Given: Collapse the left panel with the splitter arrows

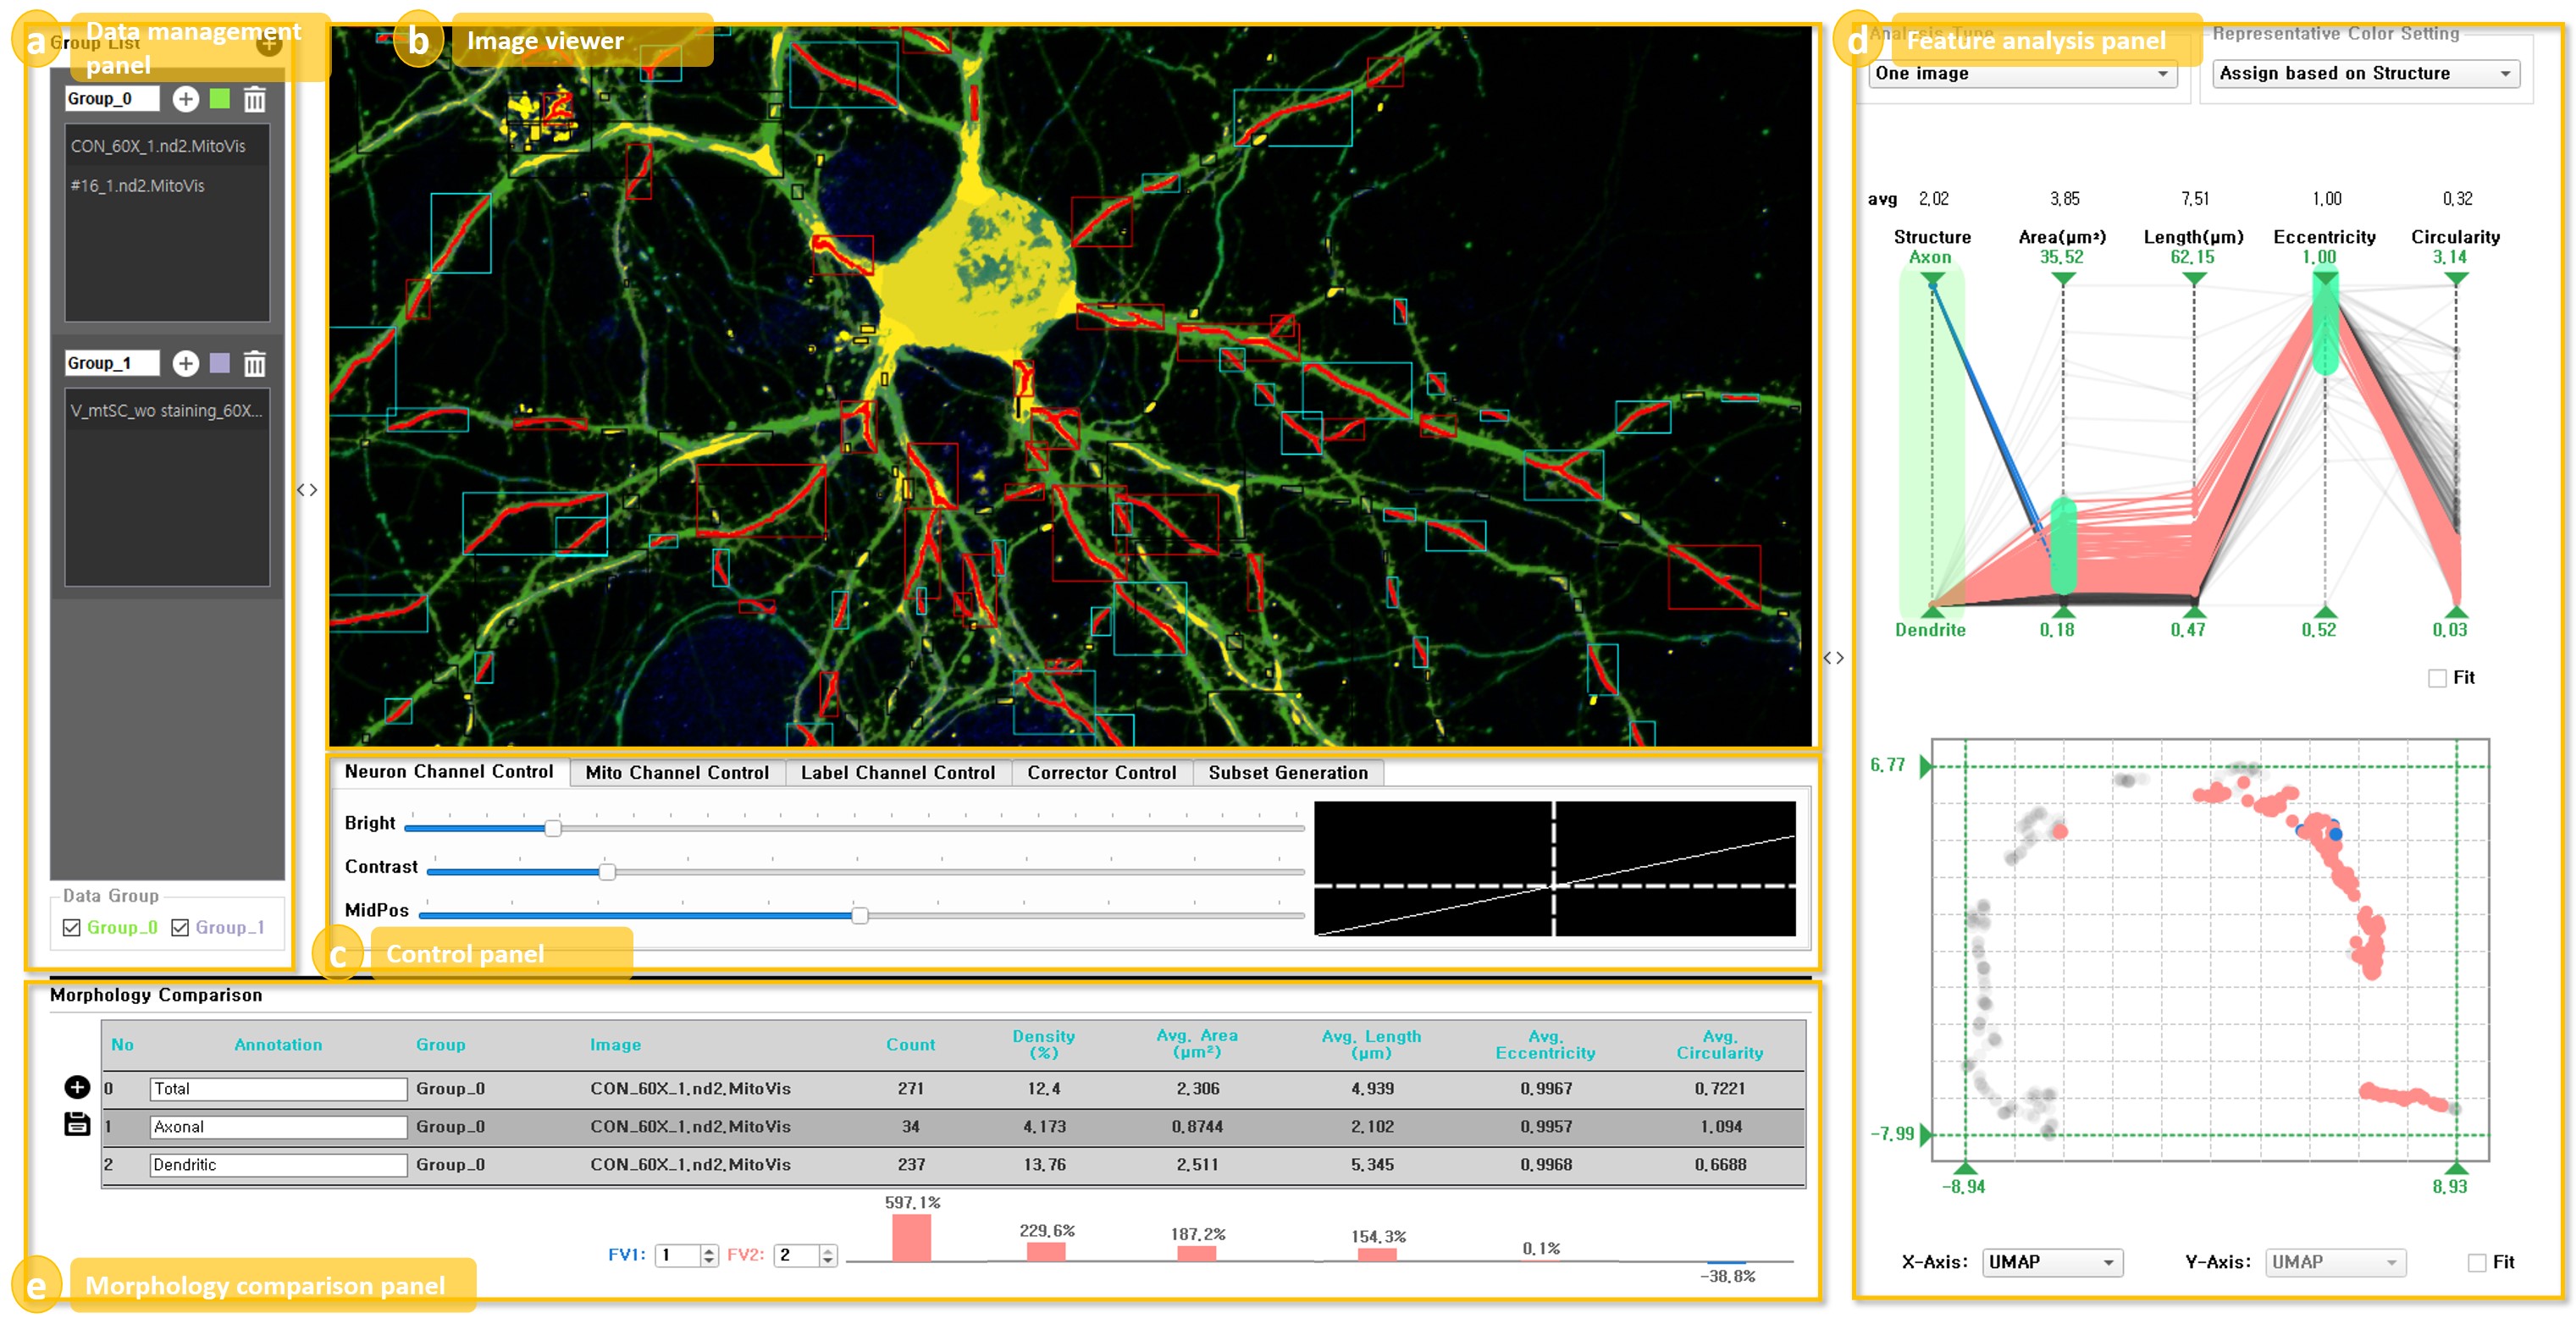Looking at the screenshot, I should (x=307, y=490).
